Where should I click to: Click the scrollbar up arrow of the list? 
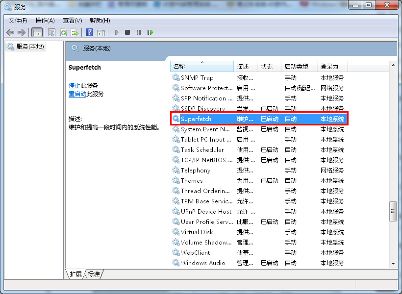tap(393, 65)
